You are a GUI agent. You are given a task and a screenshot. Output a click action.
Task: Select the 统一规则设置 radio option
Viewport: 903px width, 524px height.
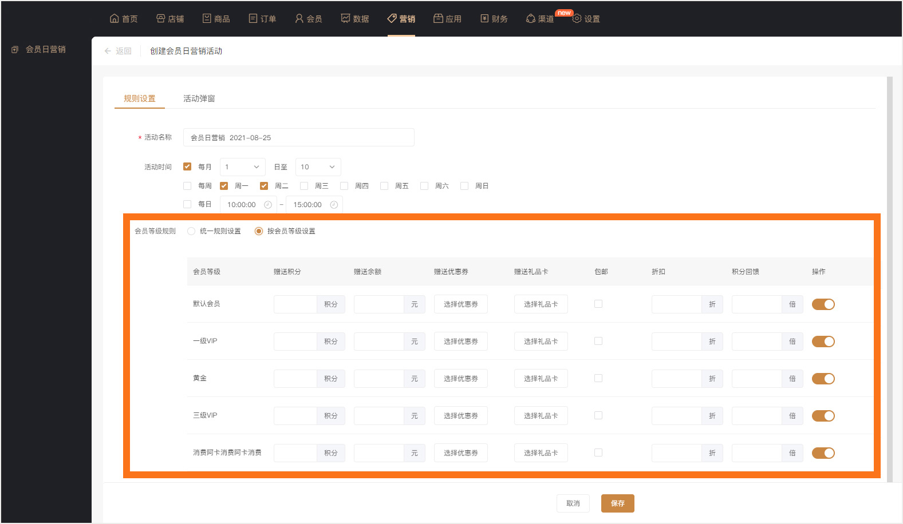click(191, 231)
